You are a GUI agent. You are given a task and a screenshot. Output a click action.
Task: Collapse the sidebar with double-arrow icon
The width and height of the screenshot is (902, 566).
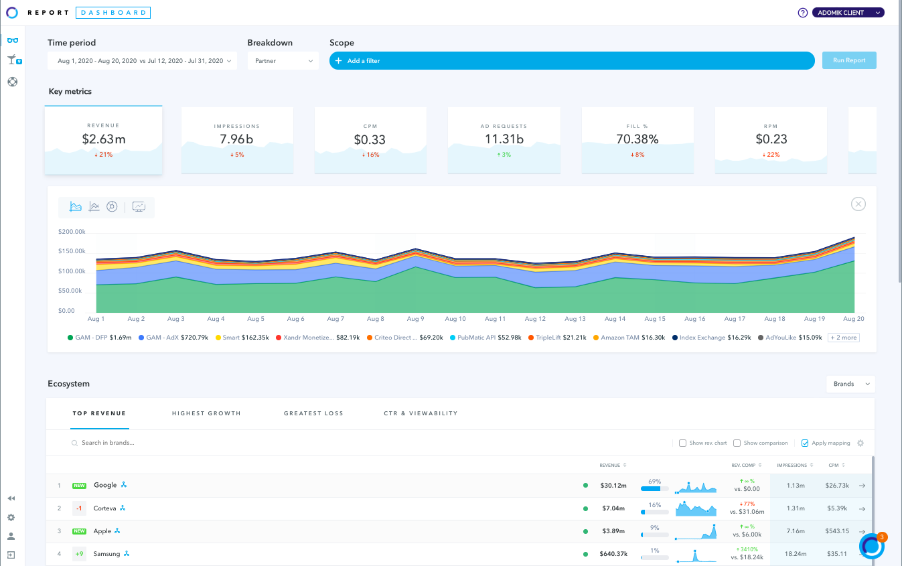pos(11,498)
